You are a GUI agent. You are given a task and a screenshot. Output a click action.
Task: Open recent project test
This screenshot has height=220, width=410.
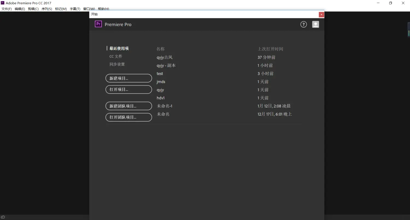pyautogui.click(x=160, y=74)
